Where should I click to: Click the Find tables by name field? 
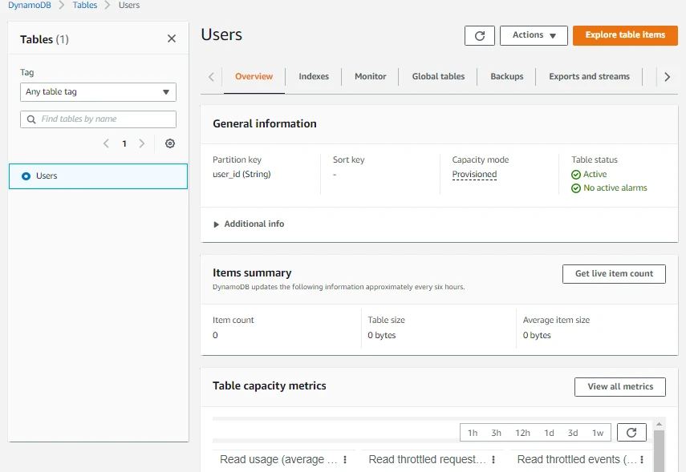tap(98, 119)
